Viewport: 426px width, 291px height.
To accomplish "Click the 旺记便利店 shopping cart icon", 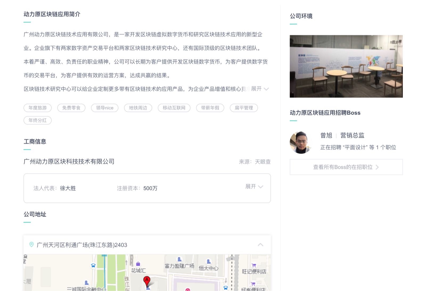I will tap(254, 265).
